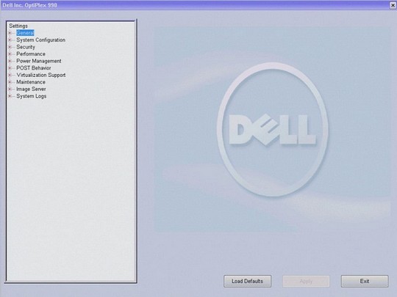The width and height of the screenshot is (397, 297).
Task: Expand the Power Management node
Action: pos(10,61)
